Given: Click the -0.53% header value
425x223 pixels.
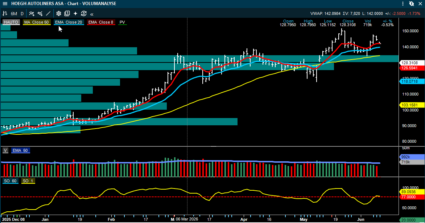Looking at the screenshot, I should (387, 25).
